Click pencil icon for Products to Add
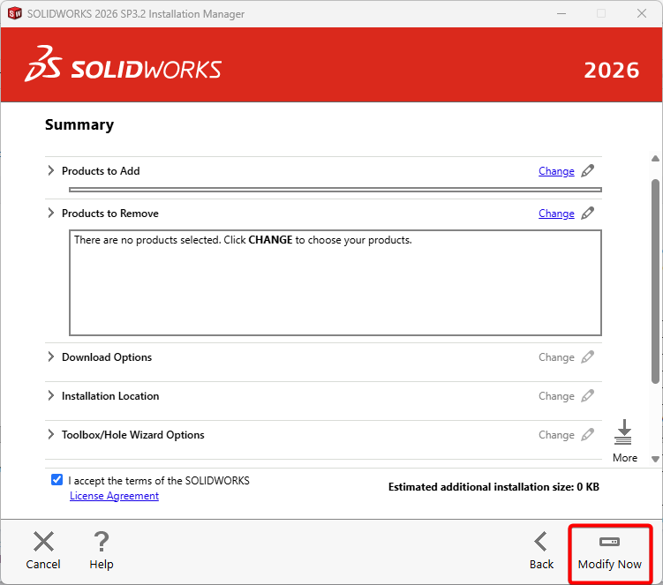The width and height of the screenshot is (663, 585). pos(587,171)
